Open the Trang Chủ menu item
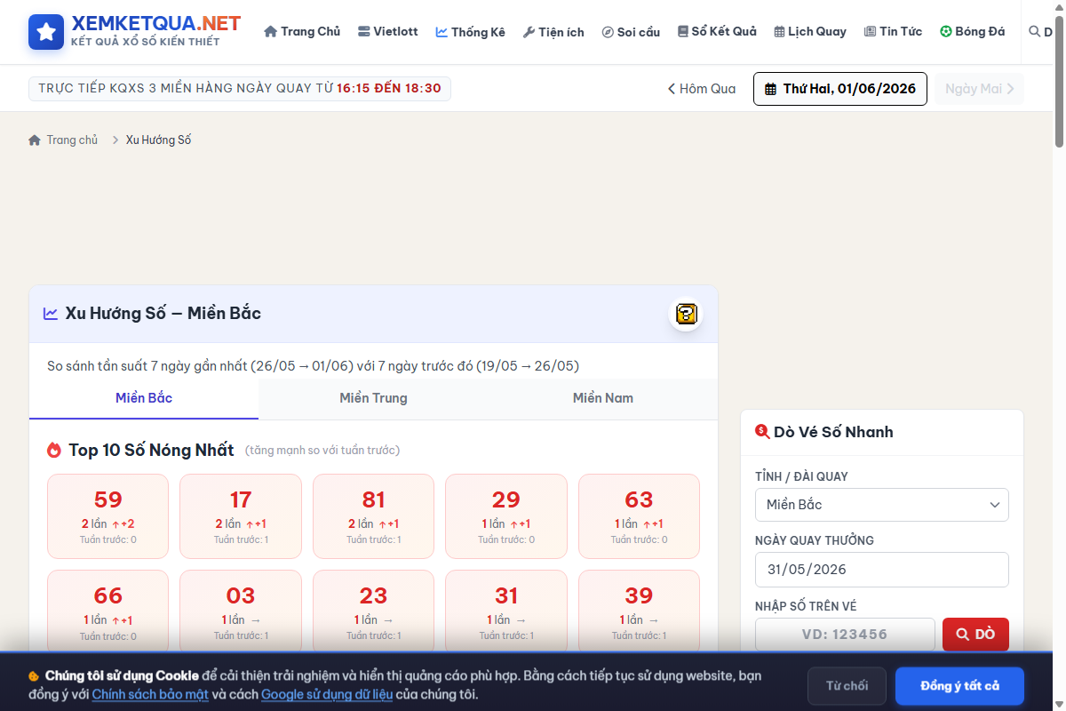This screenshot has height=711, width=1066. tap(302, 31)
